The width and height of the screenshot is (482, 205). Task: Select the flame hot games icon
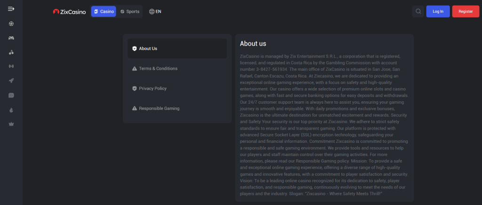tap(11, 110)
